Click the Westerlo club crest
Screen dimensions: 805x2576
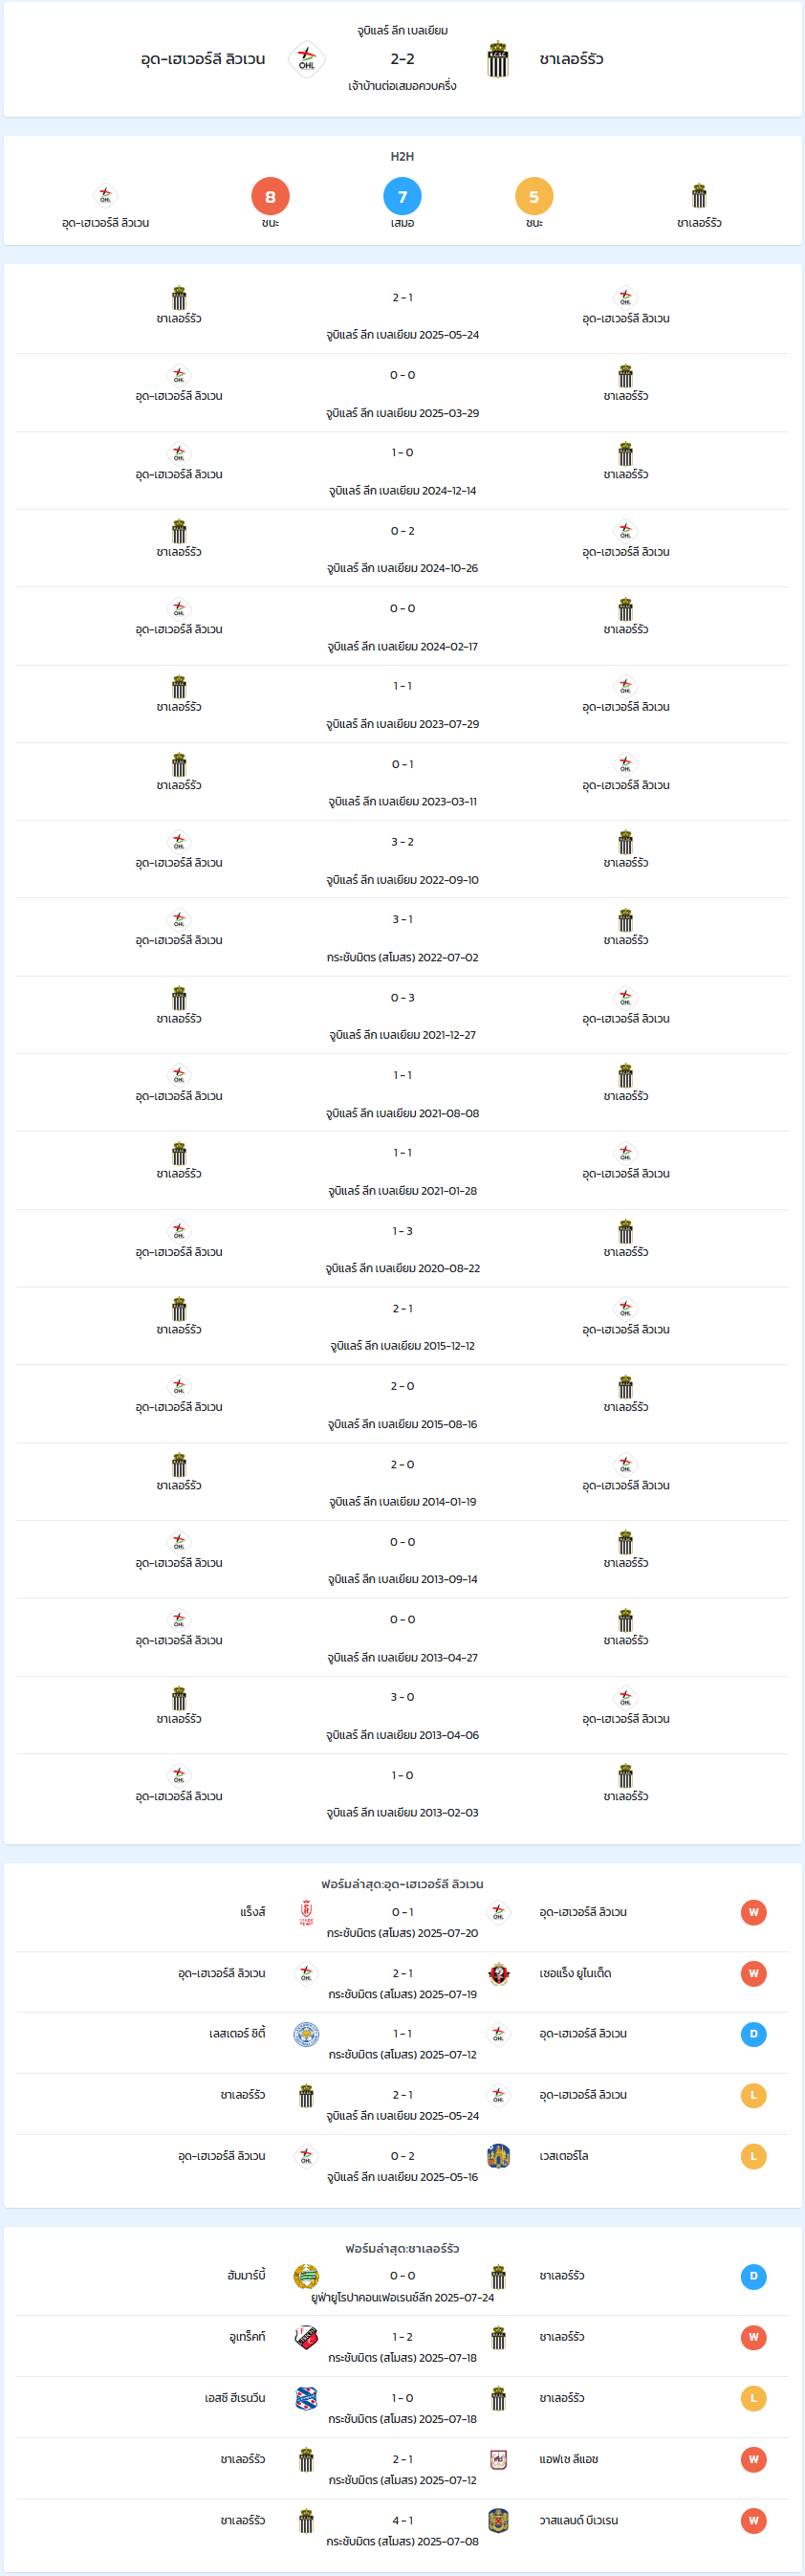pos(498,2156)
